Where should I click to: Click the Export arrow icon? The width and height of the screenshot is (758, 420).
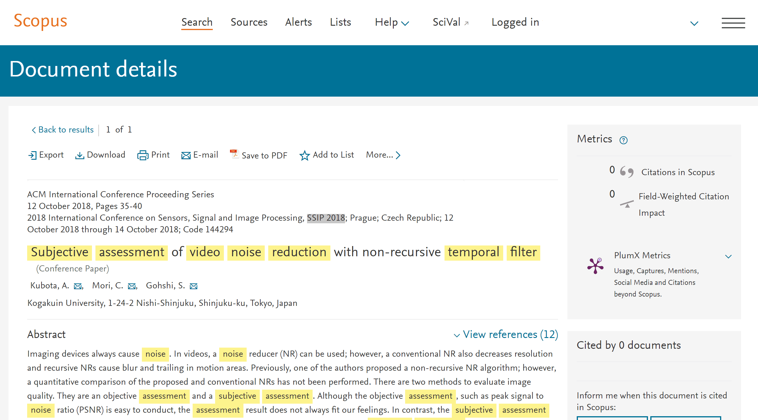coord(32,155)
